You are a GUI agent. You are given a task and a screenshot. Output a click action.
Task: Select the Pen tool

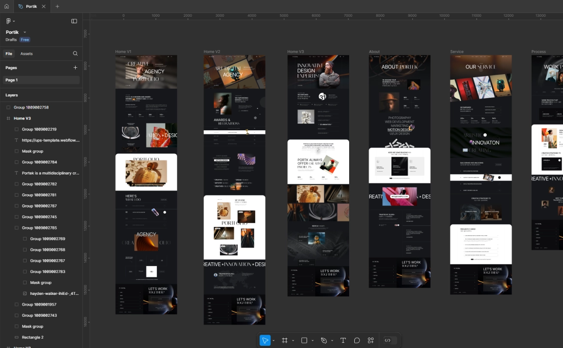pyautogui.click(x=324, y=340)
